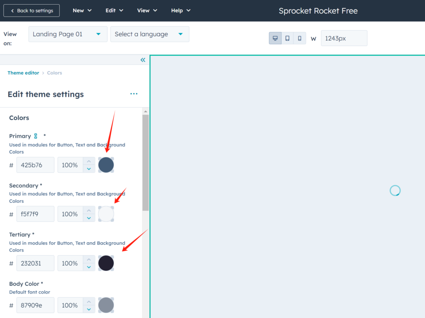Open the Help menu
This screenshot has width=425, height=318.
[181, 10]
